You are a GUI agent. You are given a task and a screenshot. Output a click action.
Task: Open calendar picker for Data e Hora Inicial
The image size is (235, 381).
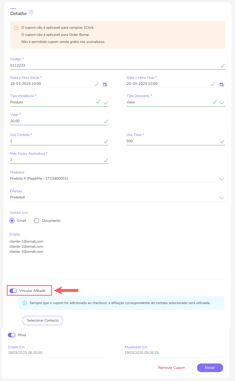click(x=105, y=84)
